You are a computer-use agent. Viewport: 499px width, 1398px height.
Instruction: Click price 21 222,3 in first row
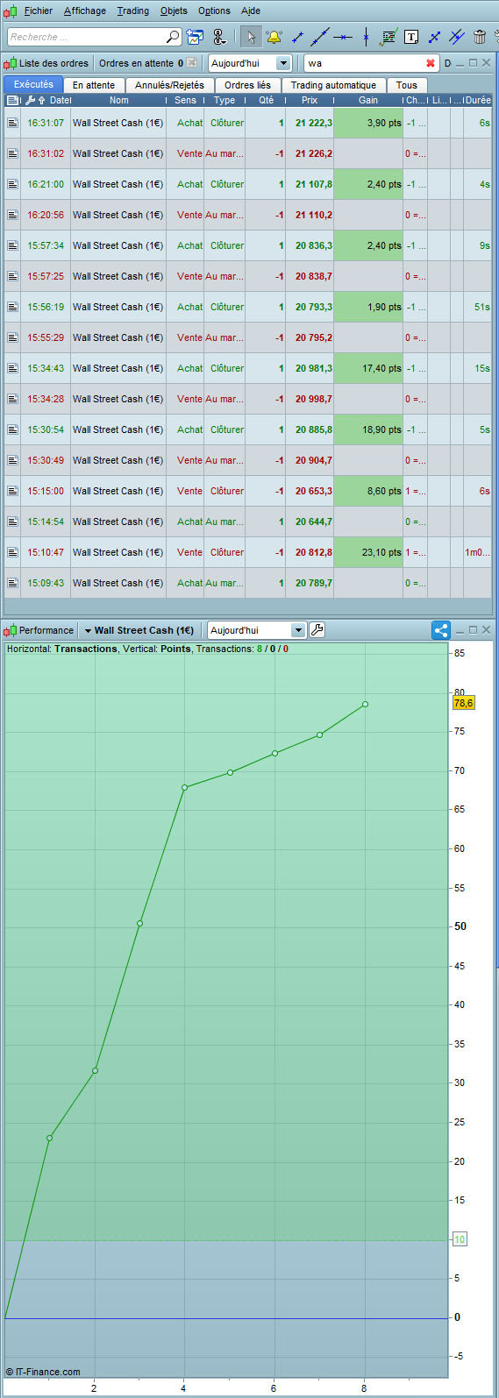[314, 123]
